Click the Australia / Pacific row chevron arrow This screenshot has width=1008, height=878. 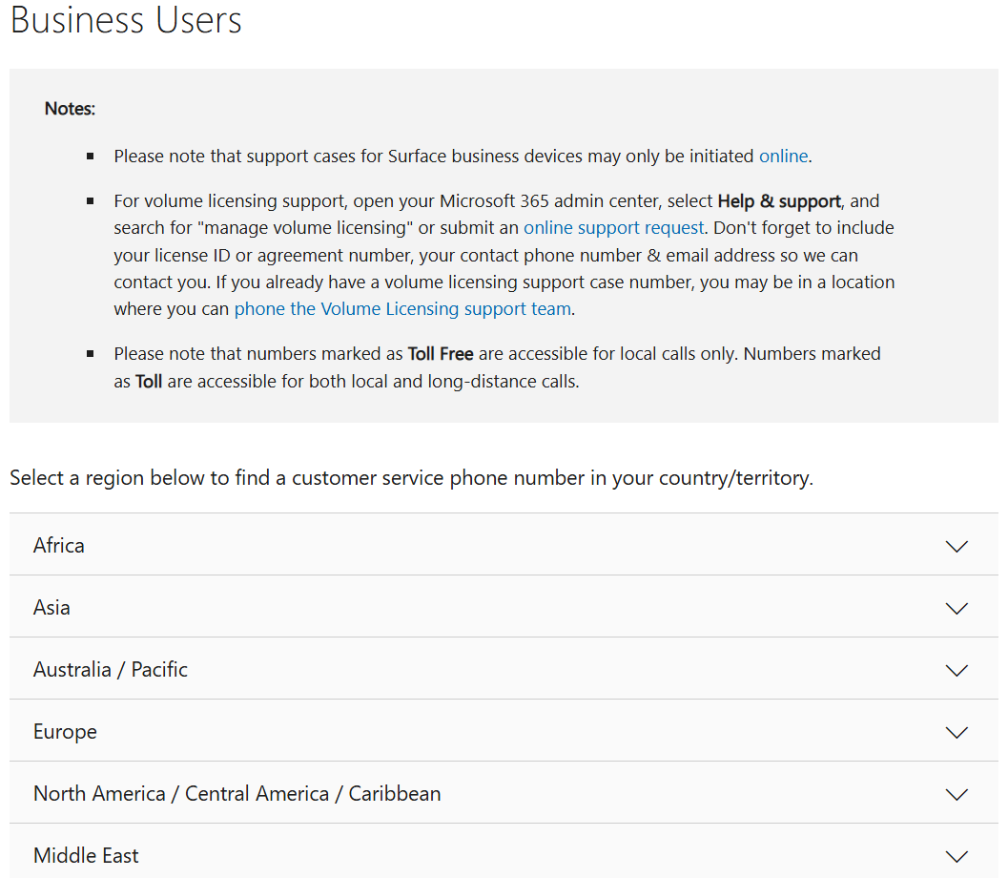956,670
